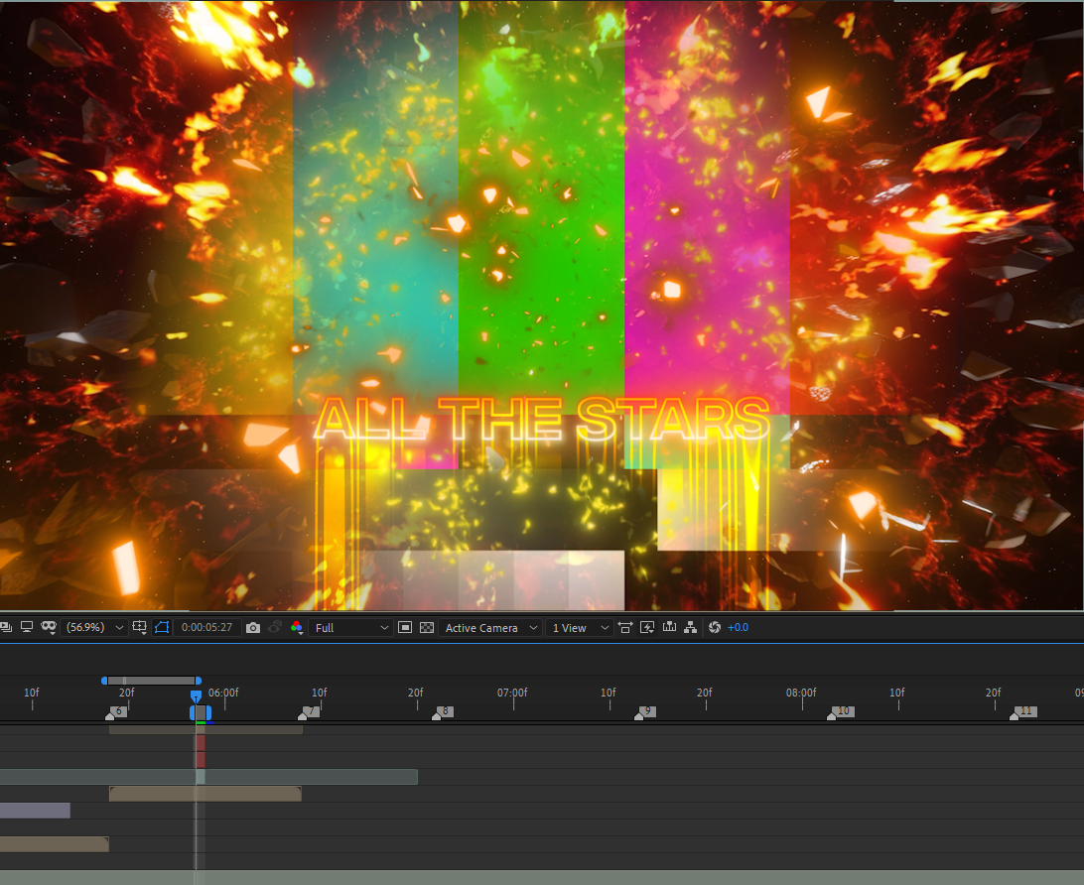Screen dimensions: 1084x885
Task: Take a snapshot with the camera icon
Action: (x=253, y=627)
